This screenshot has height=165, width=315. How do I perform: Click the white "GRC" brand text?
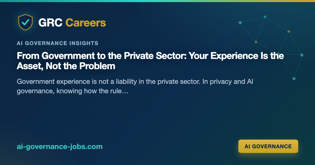(50, 23)
